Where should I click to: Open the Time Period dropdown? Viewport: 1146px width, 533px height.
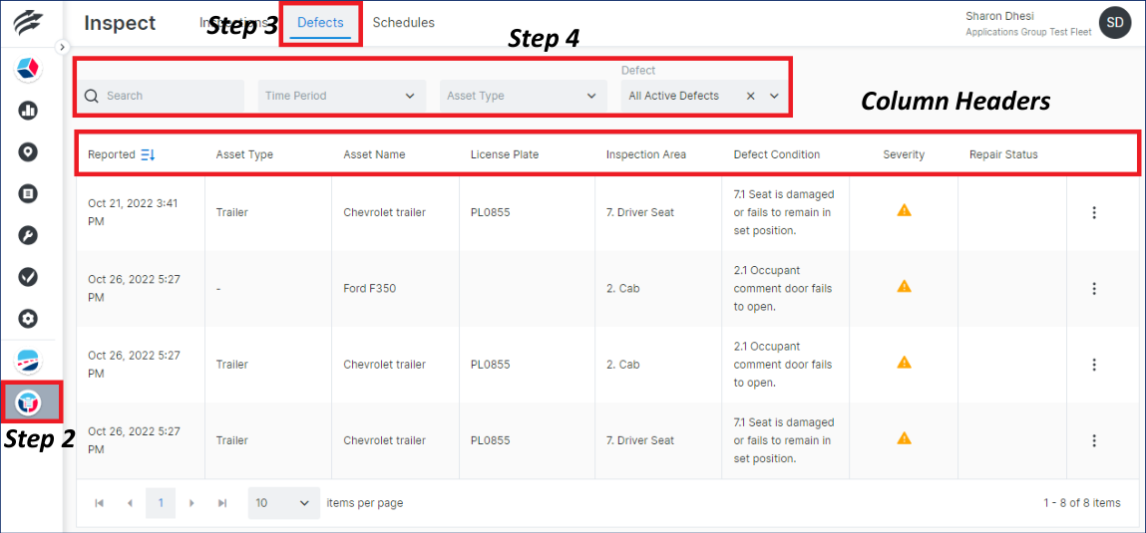(x=342, y=96)
